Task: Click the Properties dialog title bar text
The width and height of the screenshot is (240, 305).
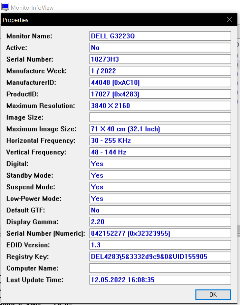Action: tap(15, 20)
